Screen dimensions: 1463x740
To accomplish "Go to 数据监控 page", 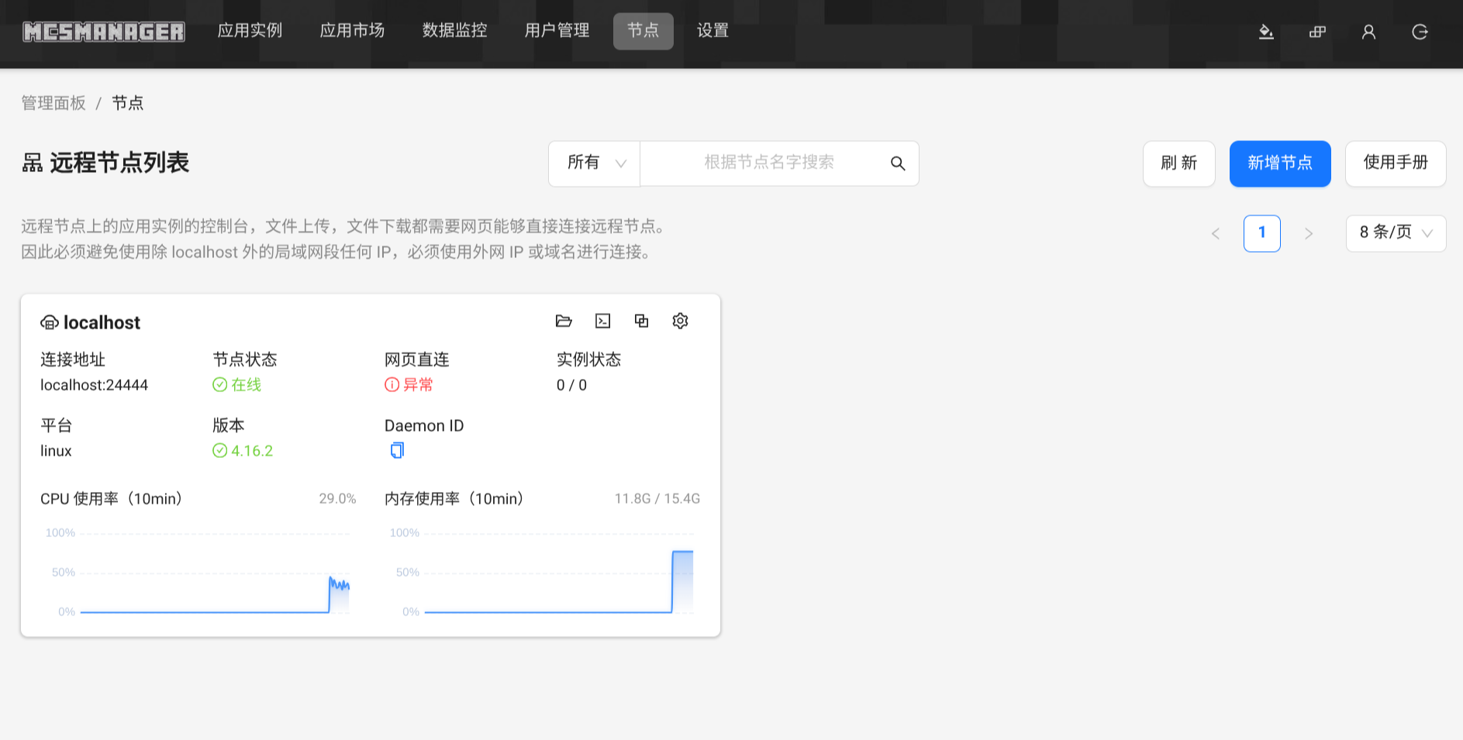I will pos(454,31).
